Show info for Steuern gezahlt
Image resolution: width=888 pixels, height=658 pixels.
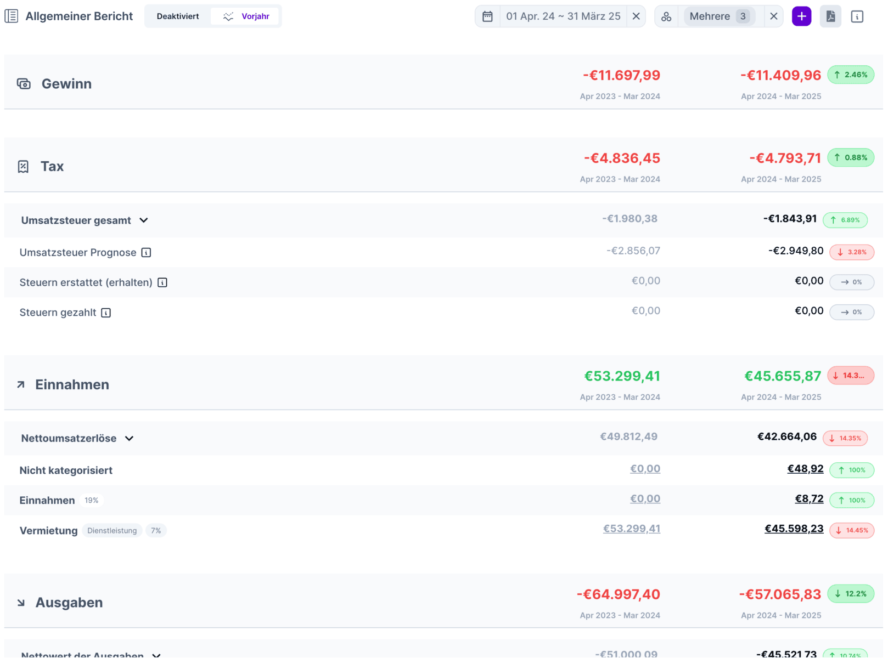106,313
